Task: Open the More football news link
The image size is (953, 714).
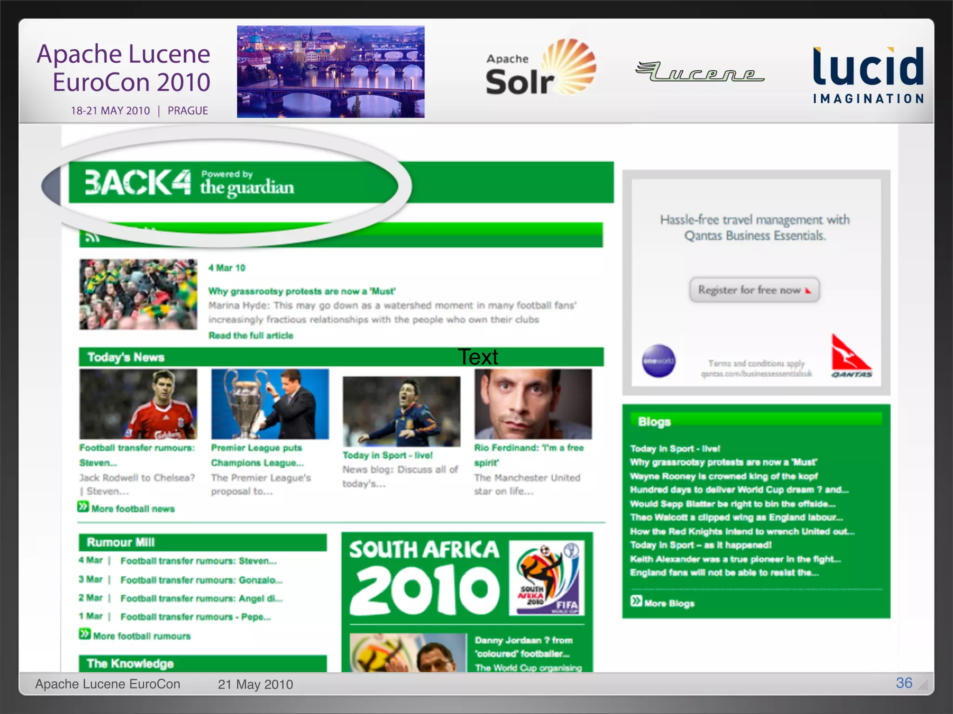Action: tap(133, 509)
